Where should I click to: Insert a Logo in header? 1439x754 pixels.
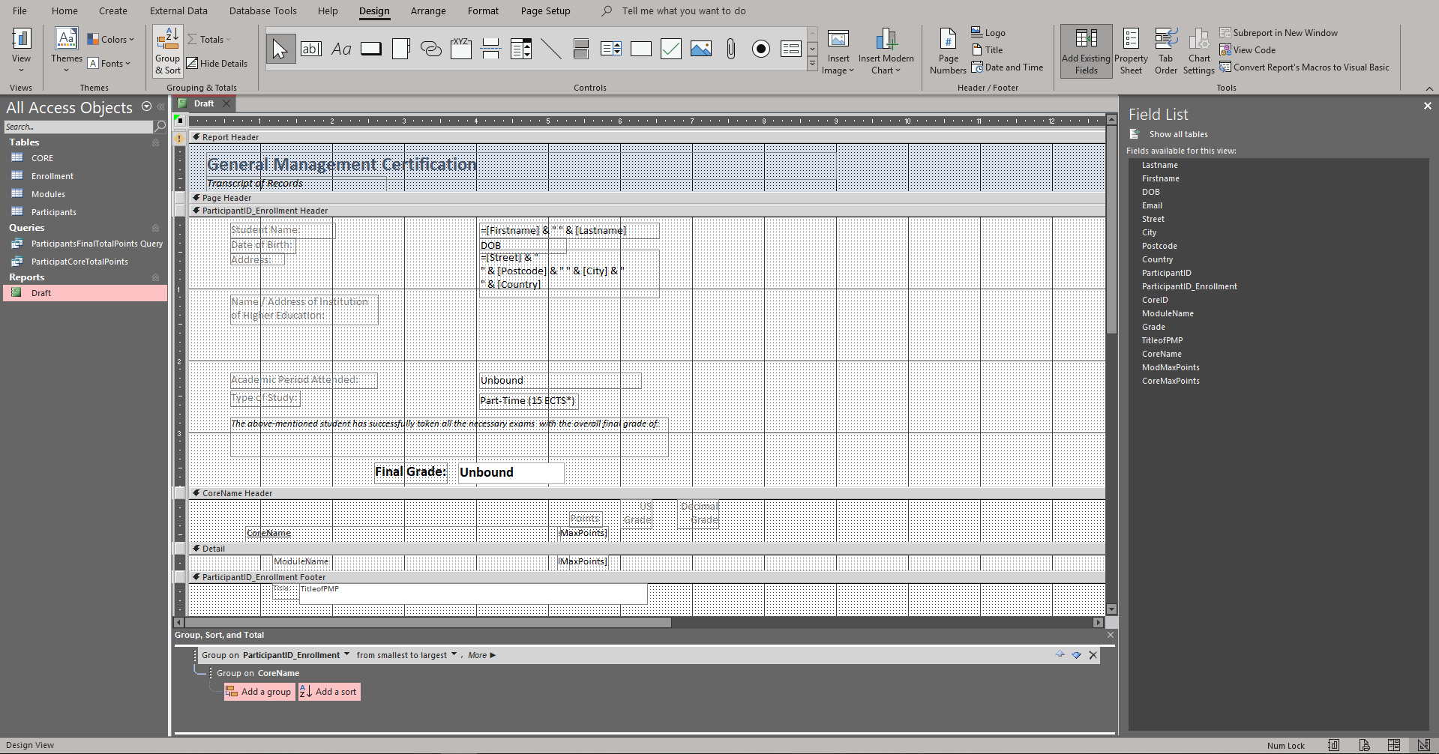pyautogui.click(x=988, y=33)
